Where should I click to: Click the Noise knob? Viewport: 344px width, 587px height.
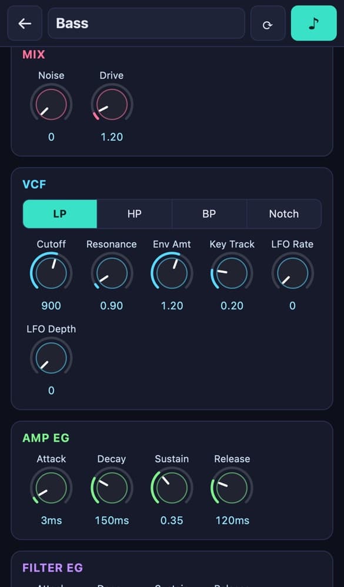pos(51,104)
